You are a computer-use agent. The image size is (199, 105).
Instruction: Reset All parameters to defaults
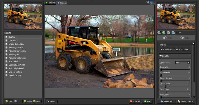coord(166,101)
